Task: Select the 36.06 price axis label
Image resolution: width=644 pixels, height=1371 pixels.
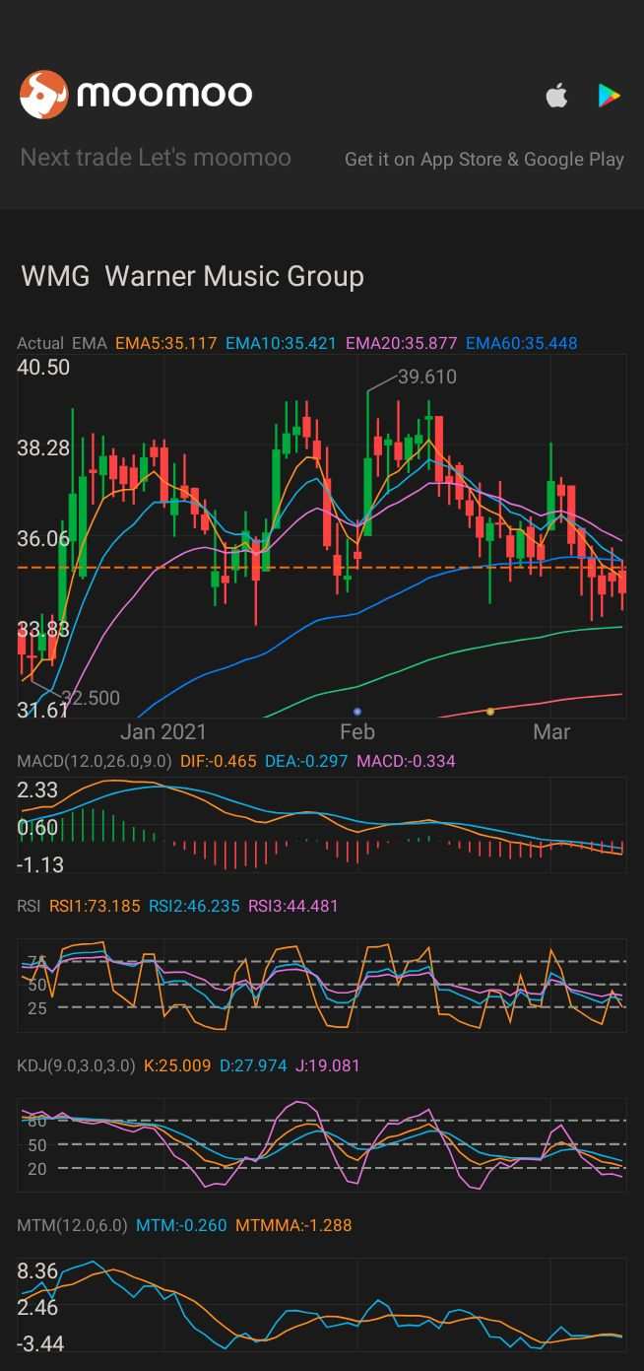Action: coord(43,539)
